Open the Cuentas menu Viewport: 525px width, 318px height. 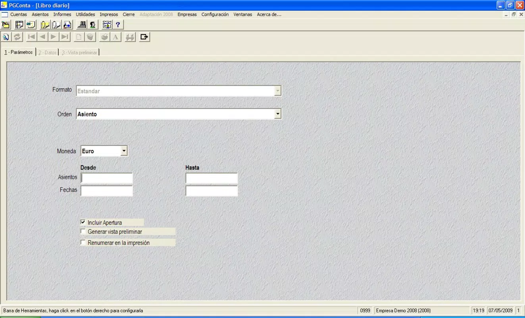pyautogui.click(x=19, y=14)
